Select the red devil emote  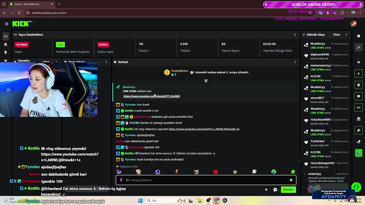(x=216, y=172)
